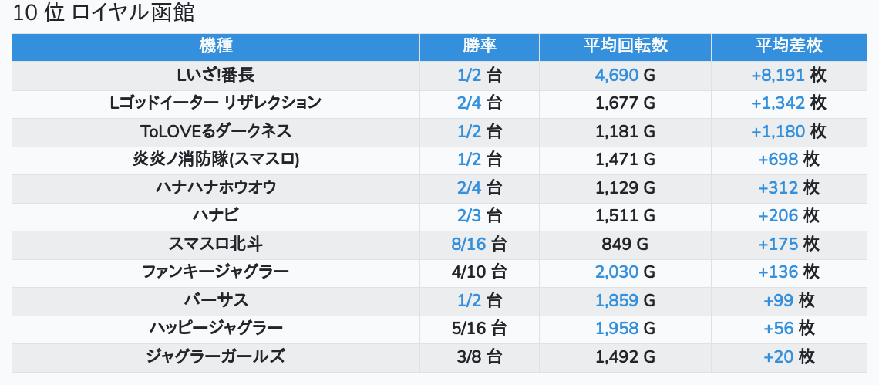879x385 pixels.
Task: Click the 2,030 G average spins value
Action: (617, 272)
